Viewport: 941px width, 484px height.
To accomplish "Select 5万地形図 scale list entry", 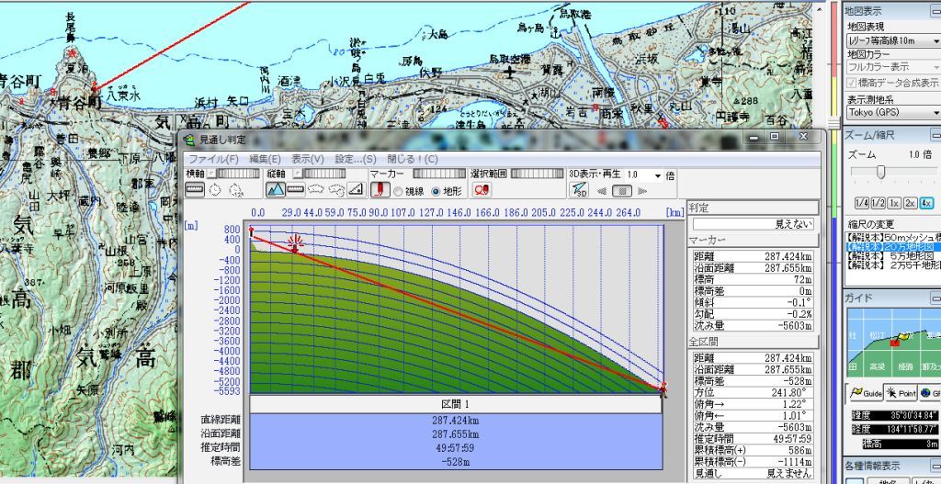I will 891,256.
